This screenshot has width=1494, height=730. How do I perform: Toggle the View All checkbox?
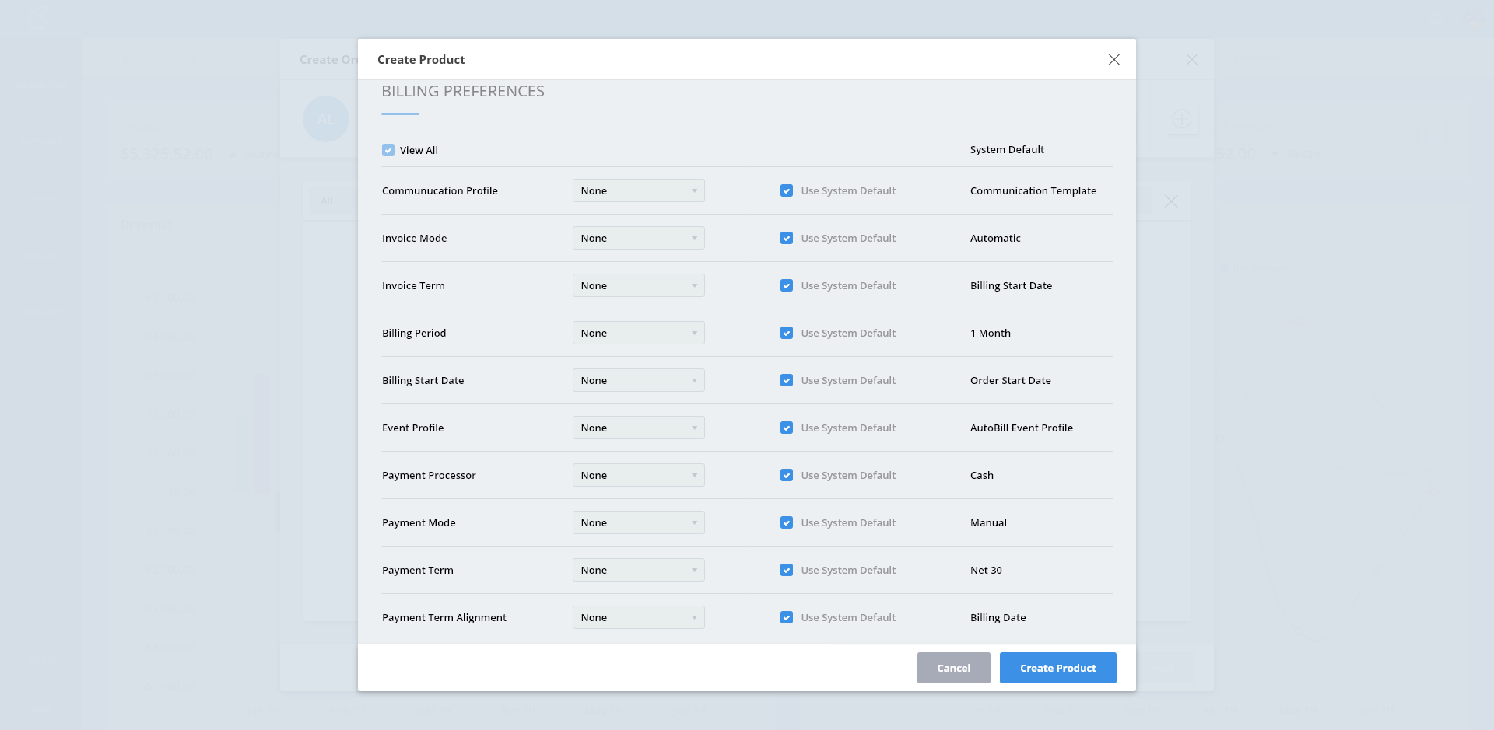[388, 150]
